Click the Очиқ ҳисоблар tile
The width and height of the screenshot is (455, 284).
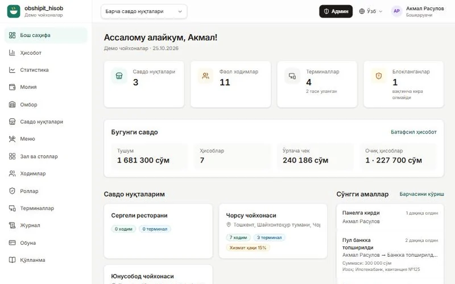point(398,156)
